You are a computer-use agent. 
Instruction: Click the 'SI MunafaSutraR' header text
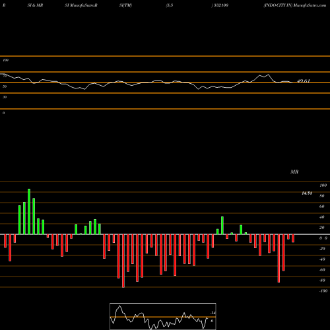pos(81,5)
